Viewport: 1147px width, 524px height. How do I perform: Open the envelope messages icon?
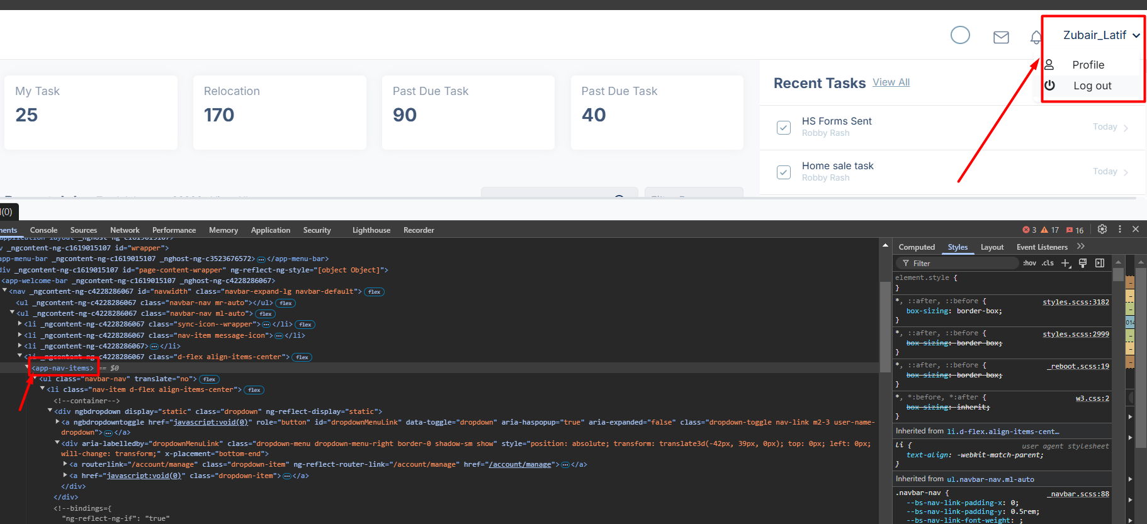coord(1001,37)
